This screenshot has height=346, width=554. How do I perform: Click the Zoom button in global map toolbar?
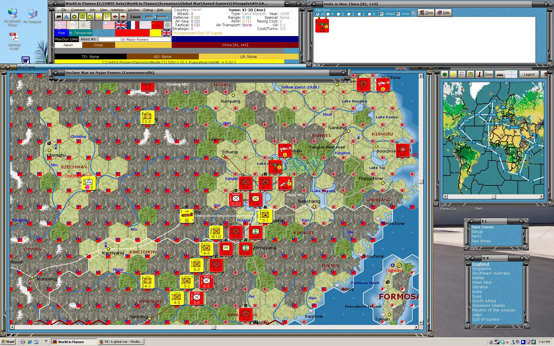click(x=489, y=74)
